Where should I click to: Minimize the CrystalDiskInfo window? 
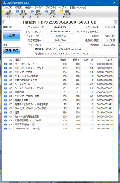tap(98, 3)
